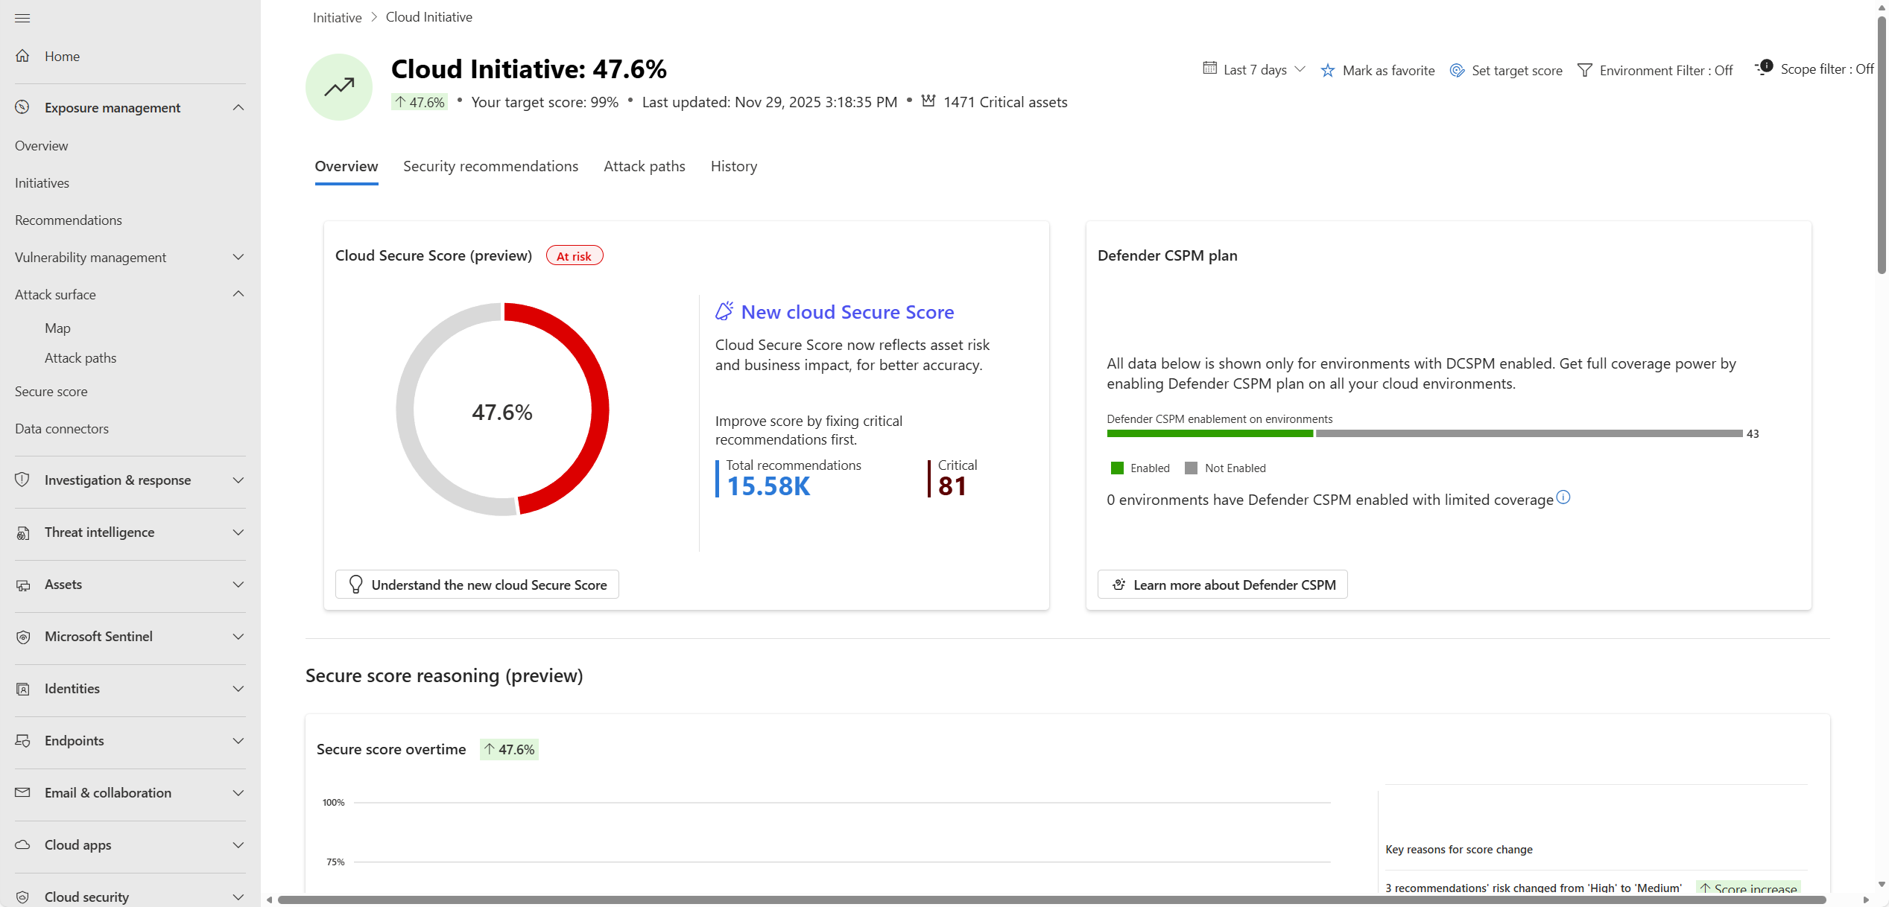1889x907 pixels.
Task: Click the Cloud apps cloud icon
Action: (x=23, y=845)
